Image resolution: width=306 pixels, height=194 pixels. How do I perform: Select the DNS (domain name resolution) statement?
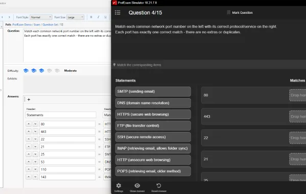[153, 103]
